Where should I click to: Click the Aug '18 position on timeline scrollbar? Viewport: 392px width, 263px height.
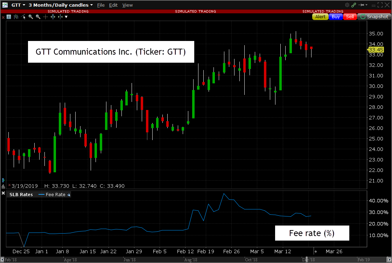tap(191, 260)
